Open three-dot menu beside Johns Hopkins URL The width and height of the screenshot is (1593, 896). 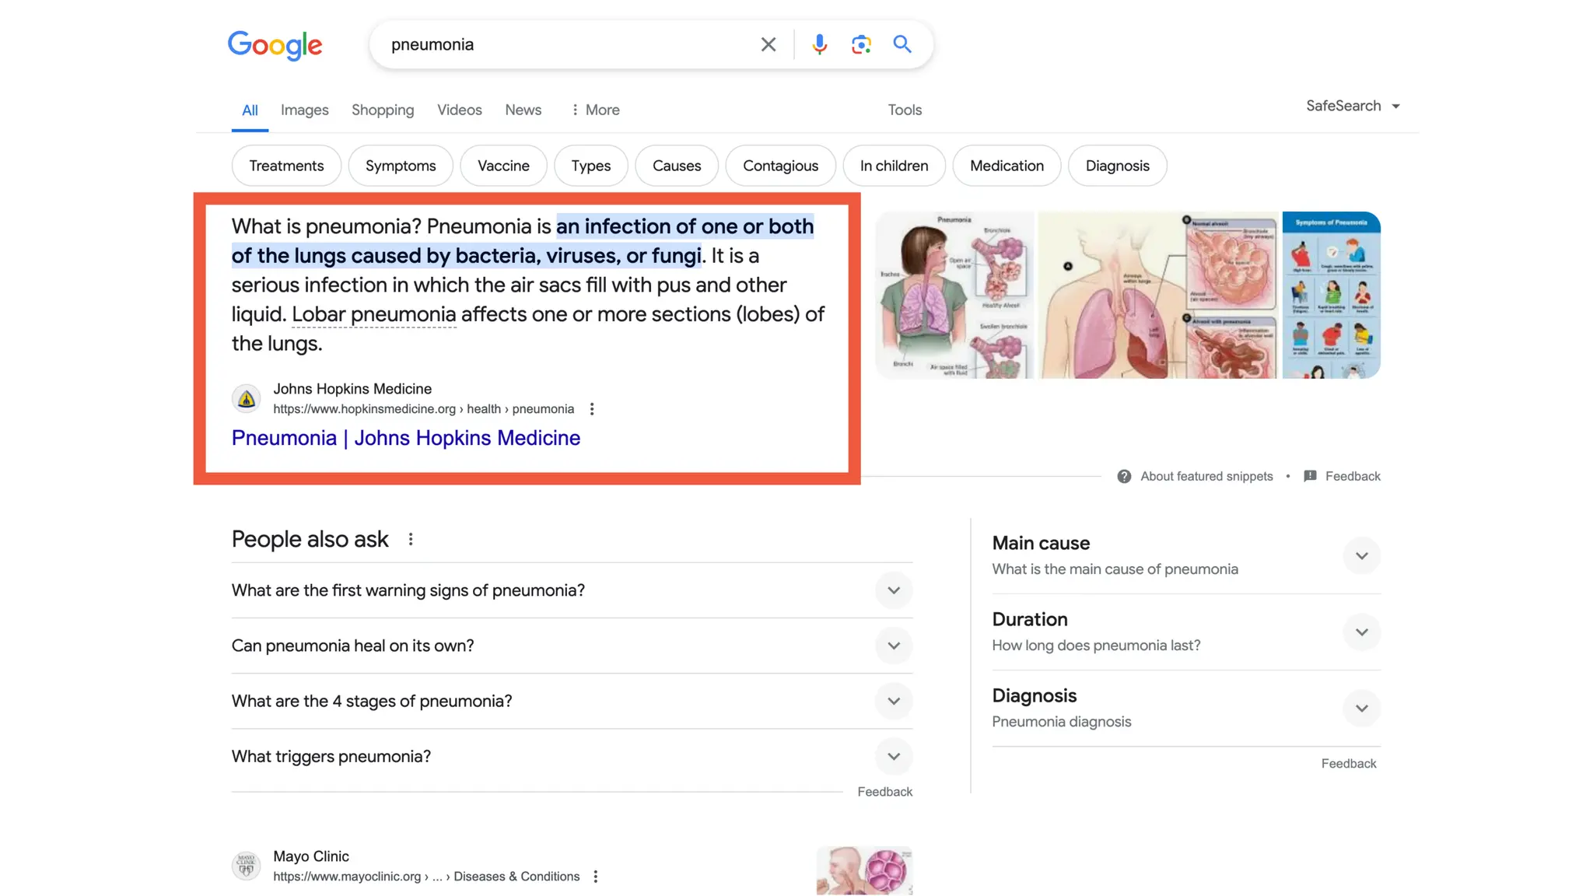pos(592,409)
